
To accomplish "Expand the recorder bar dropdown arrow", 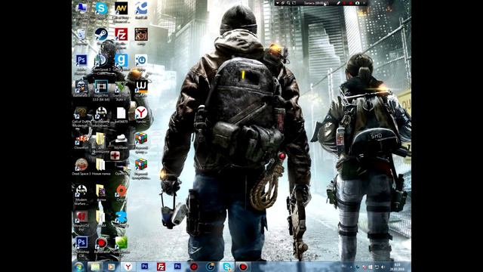I will coord(278,3).
